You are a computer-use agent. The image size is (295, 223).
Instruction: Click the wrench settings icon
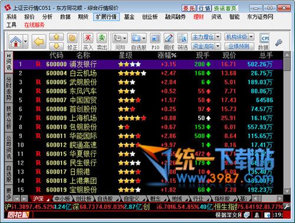click(278, 42)
